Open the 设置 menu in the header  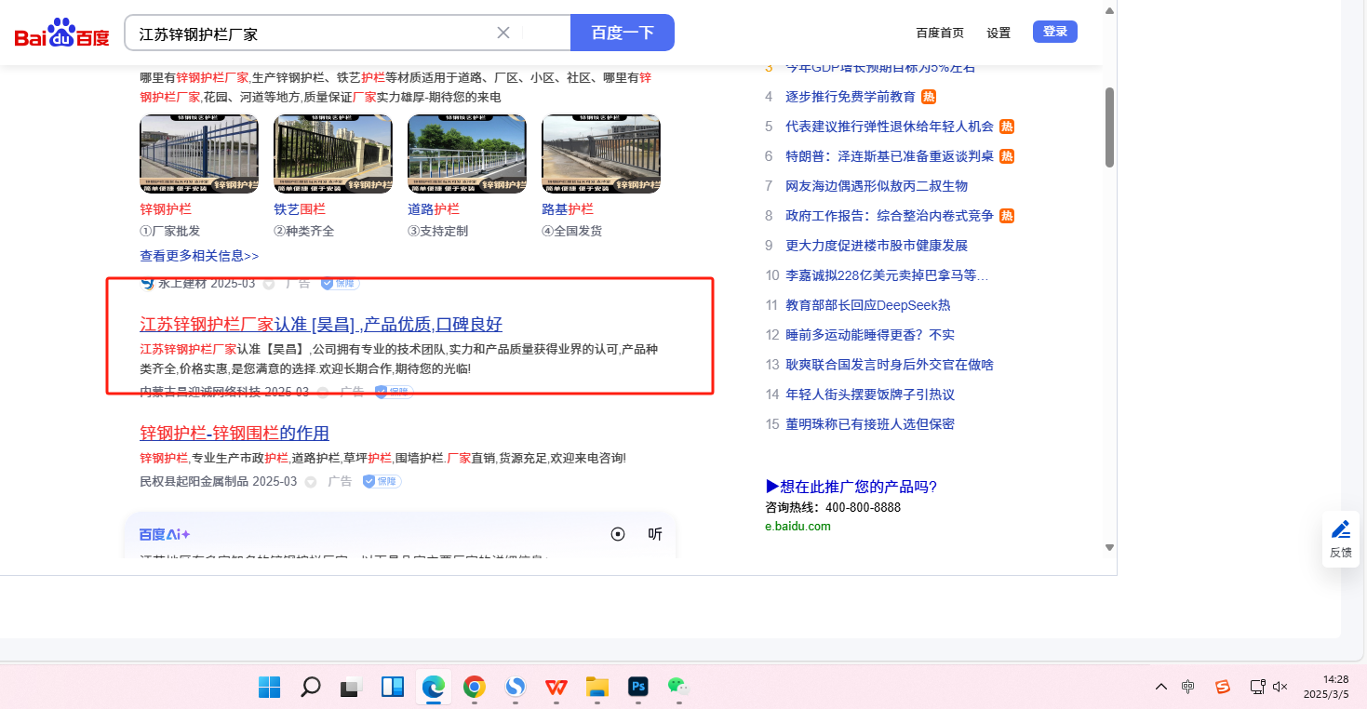[x=998, y=33]
